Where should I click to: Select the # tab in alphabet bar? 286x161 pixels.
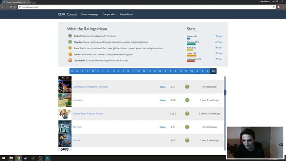tap(72, 71)
